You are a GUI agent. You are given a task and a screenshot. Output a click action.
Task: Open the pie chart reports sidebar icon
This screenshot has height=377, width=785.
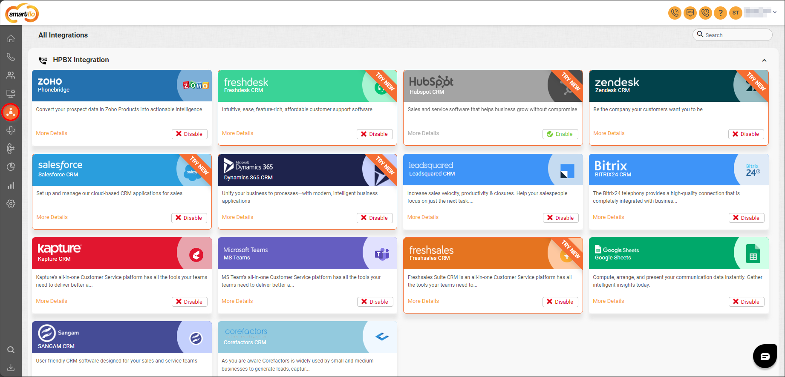point(11,167)
